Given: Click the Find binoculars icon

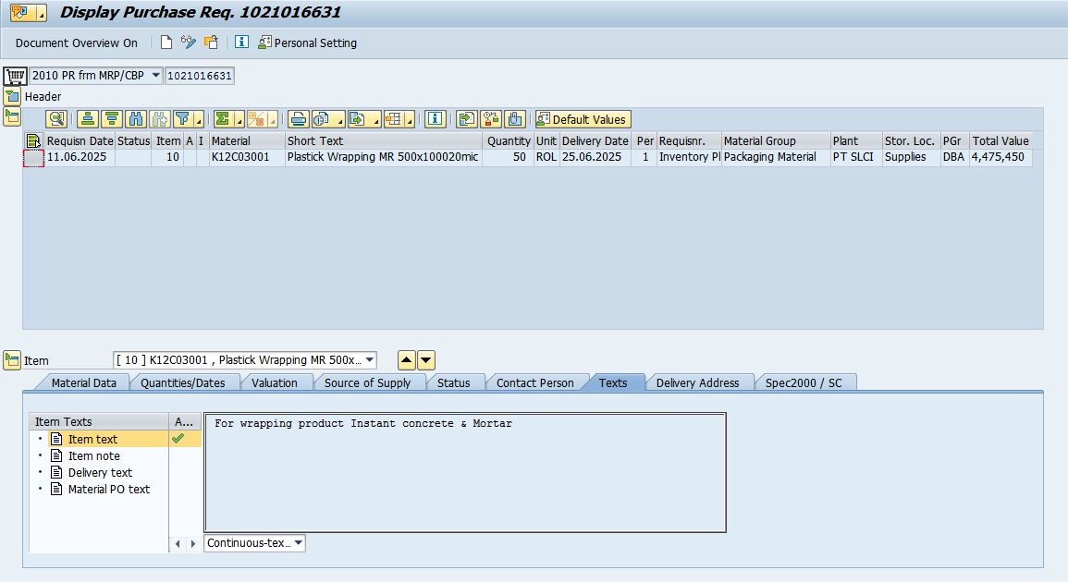Looking at the screenshot, I should 136,119.
